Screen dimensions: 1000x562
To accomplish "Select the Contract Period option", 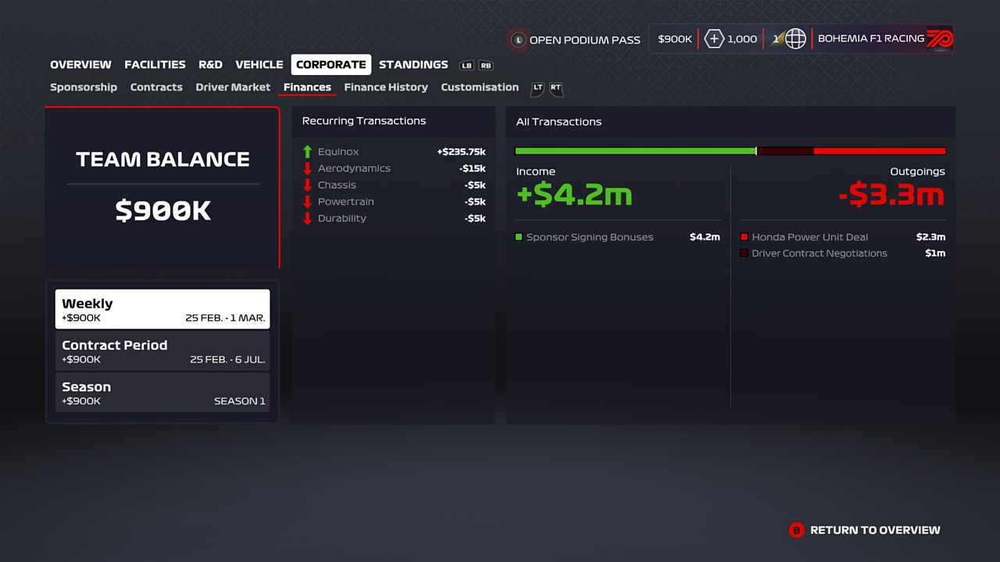I will [162, 350].
